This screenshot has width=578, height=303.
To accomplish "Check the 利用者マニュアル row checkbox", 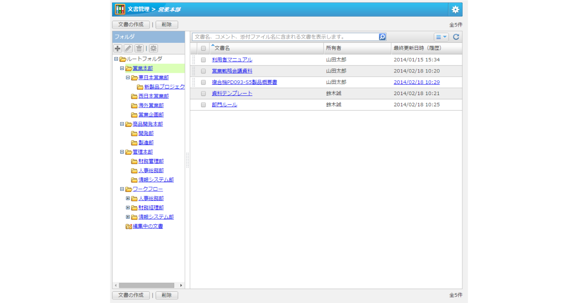I will point(203,60).
